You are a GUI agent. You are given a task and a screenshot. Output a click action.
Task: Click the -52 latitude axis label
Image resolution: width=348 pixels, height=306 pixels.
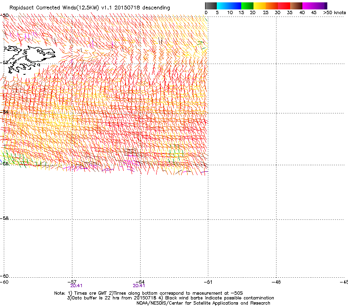click(4, 63)
